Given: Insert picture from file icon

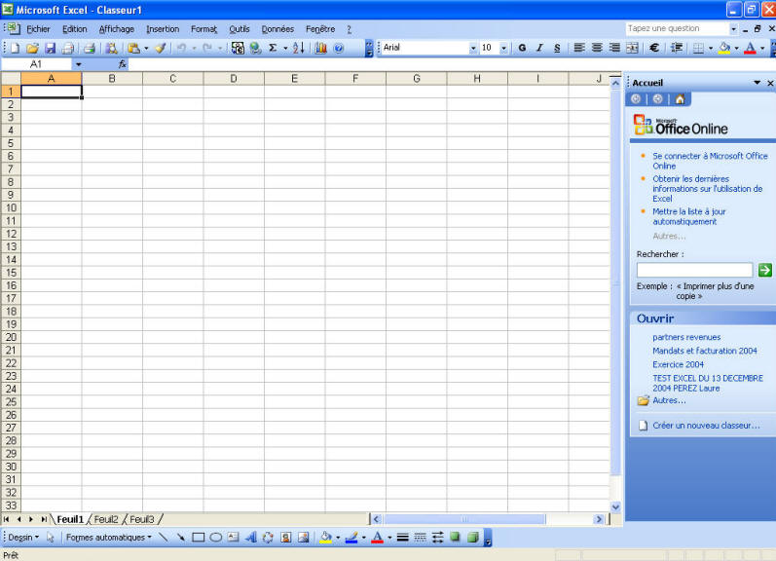Looking at the screenshot, I should coord(304,538).
